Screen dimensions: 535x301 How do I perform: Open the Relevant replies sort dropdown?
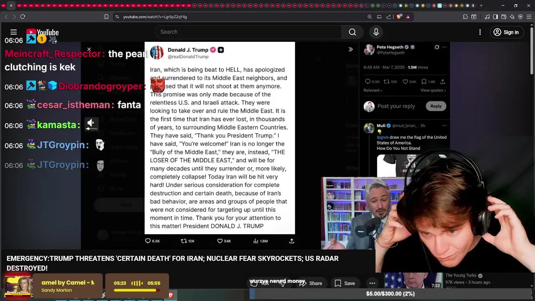point(373,90)
